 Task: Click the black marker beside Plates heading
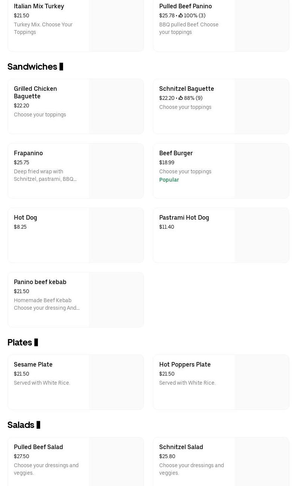[36, 342]
